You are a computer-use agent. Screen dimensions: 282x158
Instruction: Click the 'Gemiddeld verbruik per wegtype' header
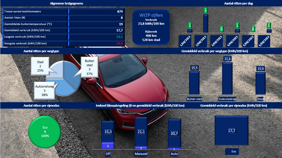[215, 51]
